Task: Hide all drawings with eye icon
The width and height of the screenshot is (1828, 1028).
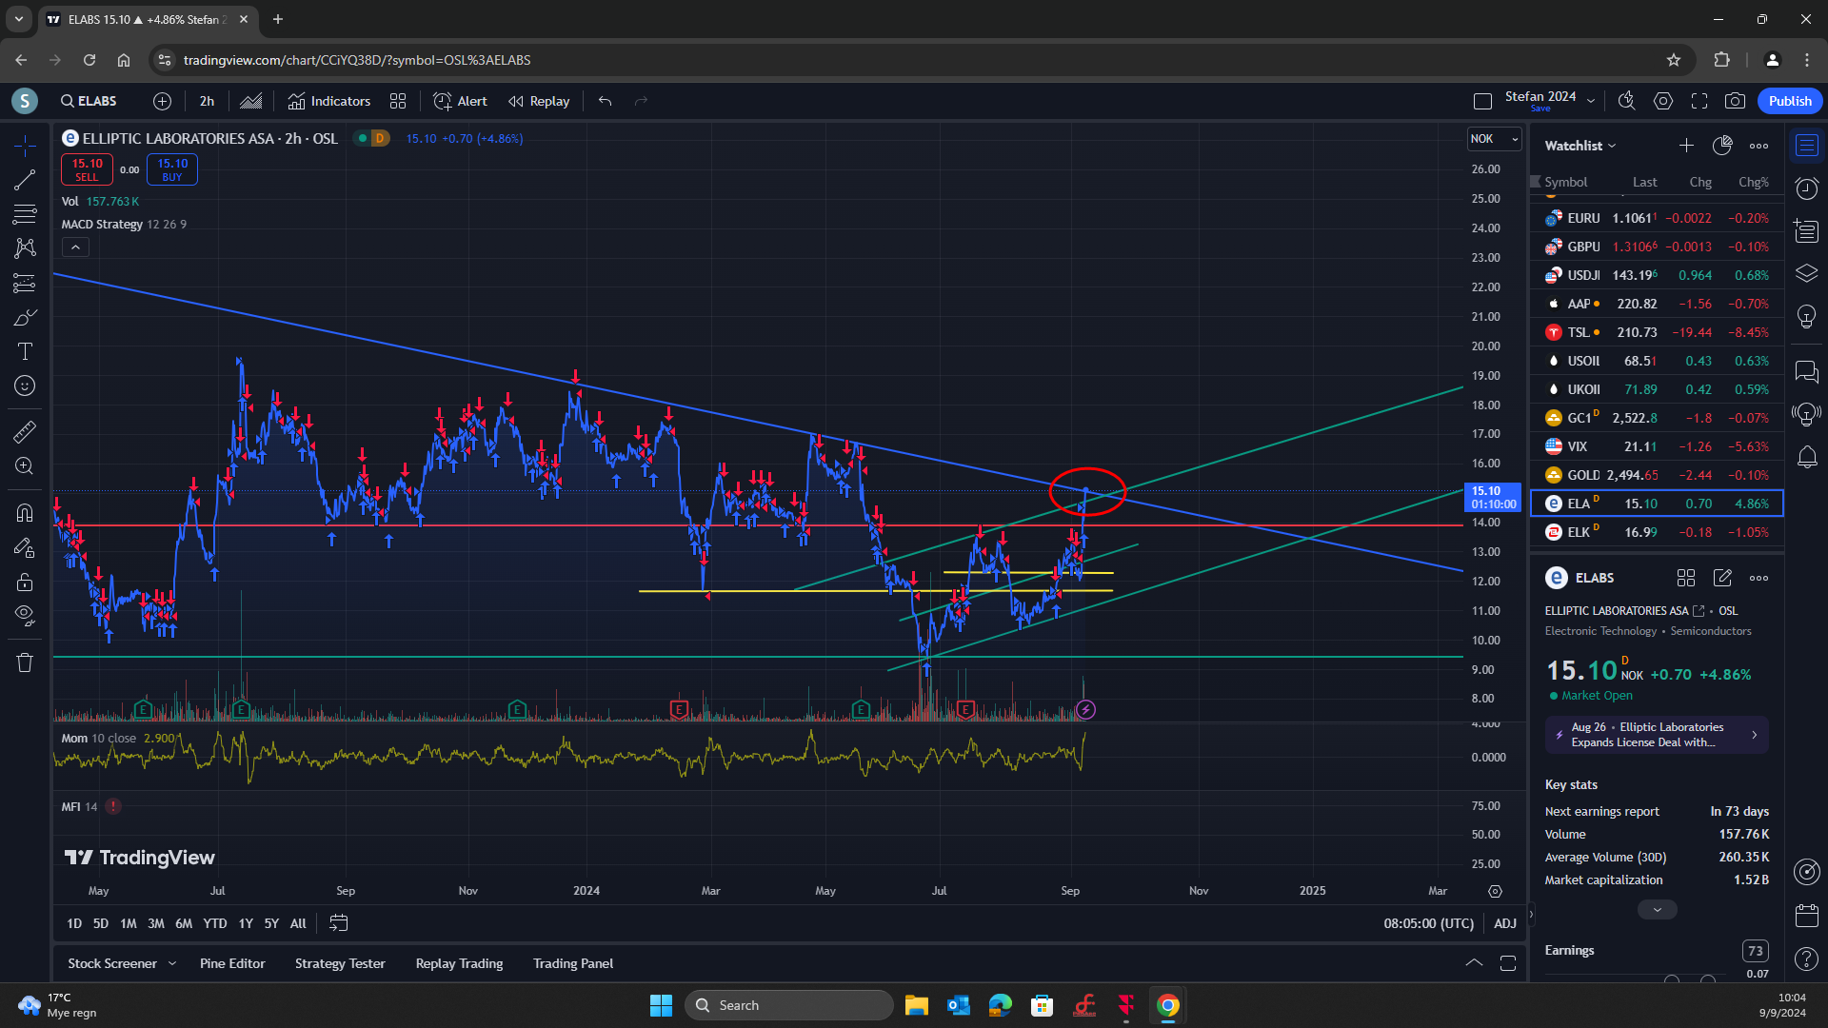Action: click(25, 616)
